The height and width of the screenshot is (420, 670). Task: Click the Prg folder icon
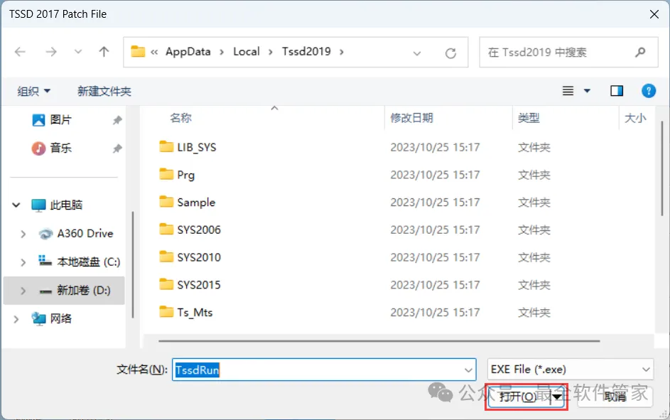166,174
